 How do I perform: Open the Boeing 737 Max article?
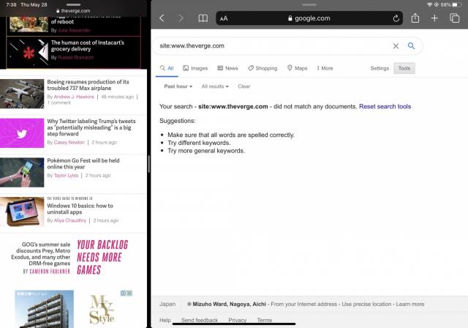click(x=88, y=85)
